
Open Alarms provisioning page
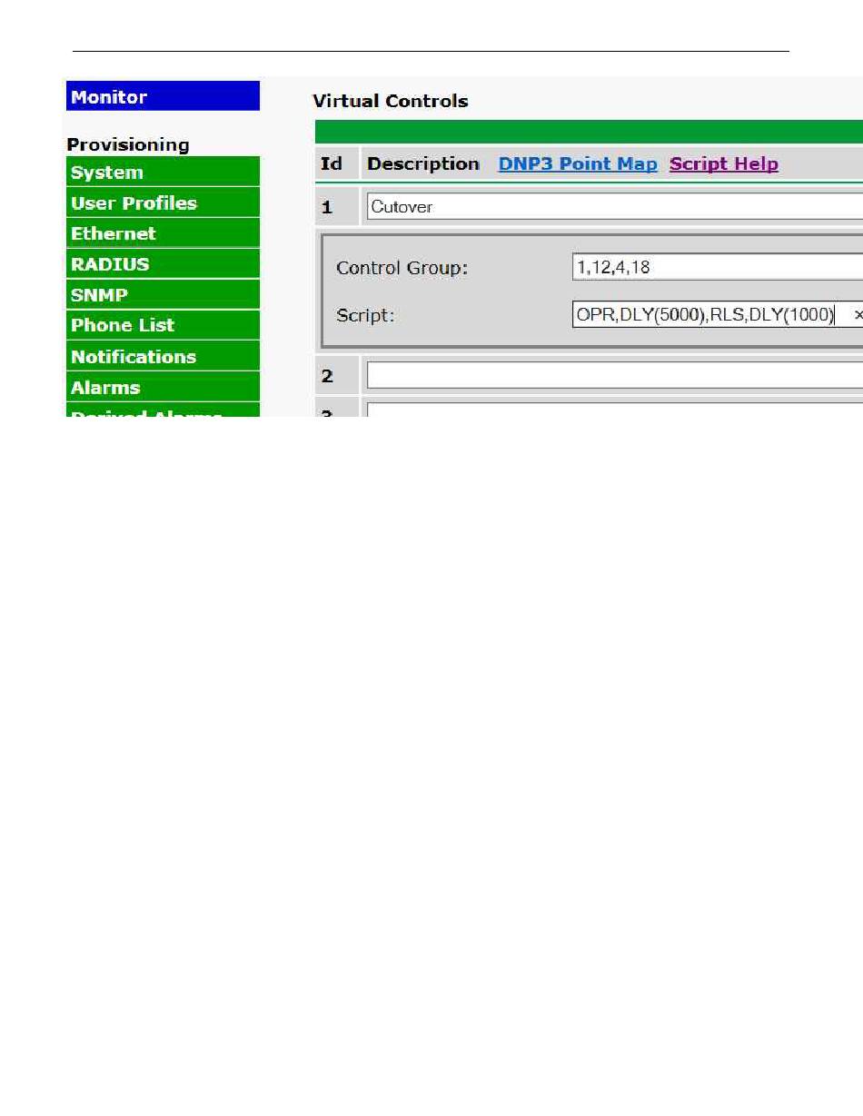(x=163, y=387)
